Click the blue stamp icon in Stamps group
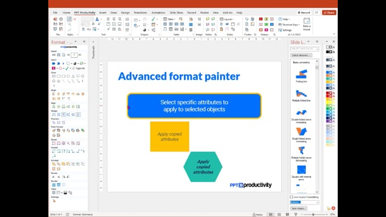Image resolution: width=386 pixels, height=217 pixels. tap(272, 24)
